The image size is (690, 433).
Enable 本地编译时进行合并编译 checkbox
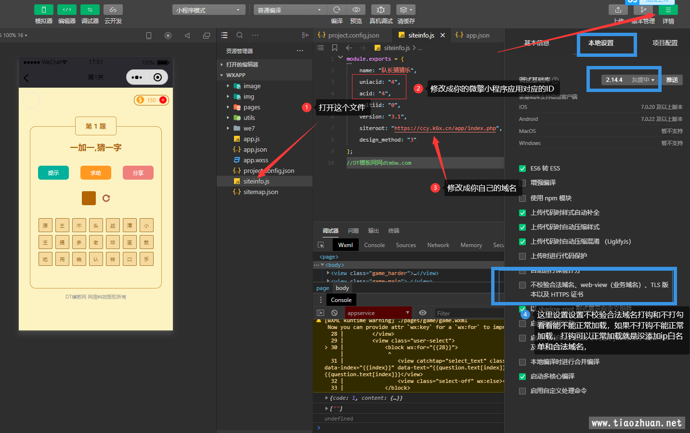click(x=522, y=362)
